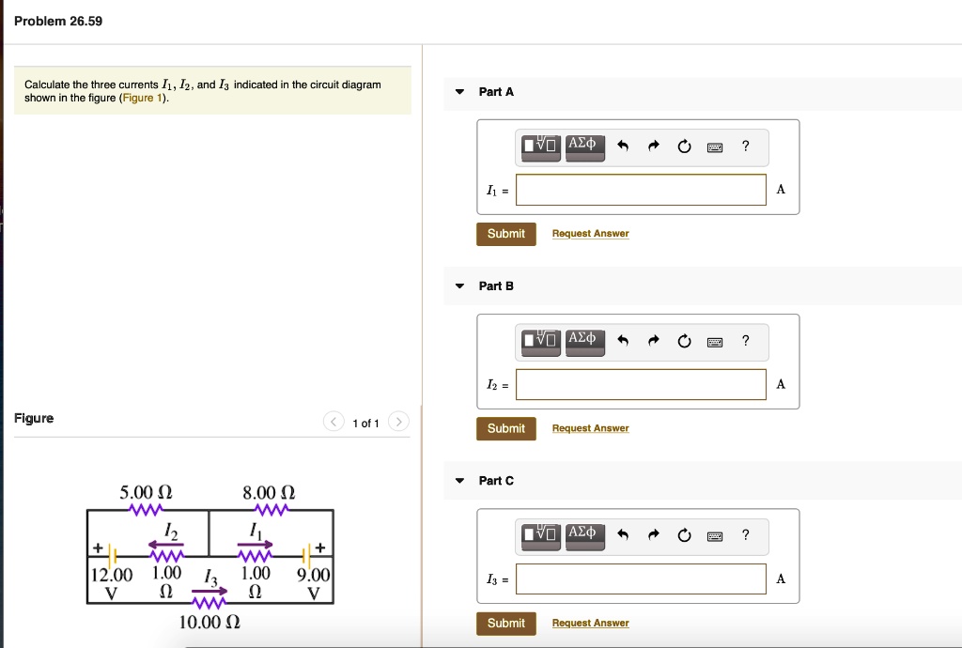Click the help question mark in Part B
Image resolution: width=962 pixels, height=648 pixels.
coord(745,341)
